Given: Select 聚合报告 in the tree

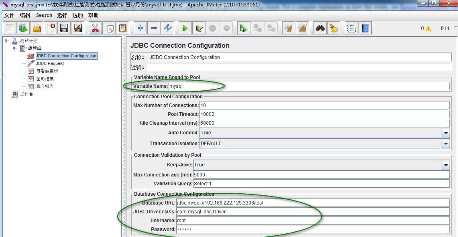Looking at the screenshot, I should (45, 86).
